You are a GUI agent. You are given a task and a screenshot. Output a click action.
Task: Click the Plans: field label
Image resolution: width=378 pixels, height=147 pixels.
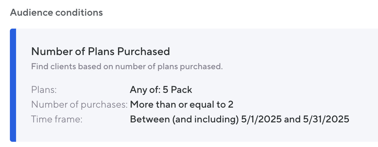pos(44,90)
